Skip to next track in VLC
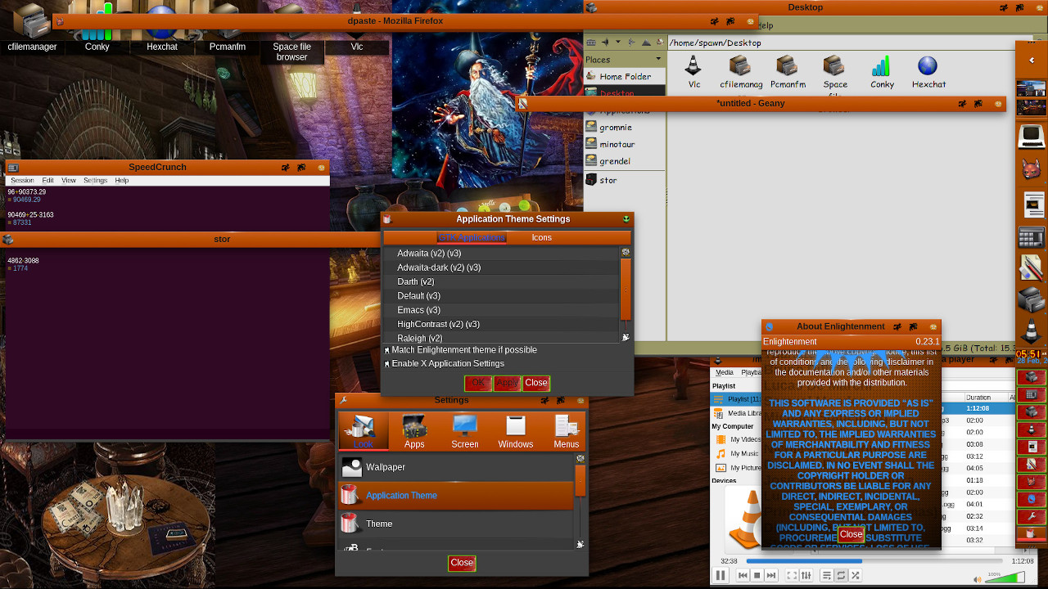 pos(771,576)
